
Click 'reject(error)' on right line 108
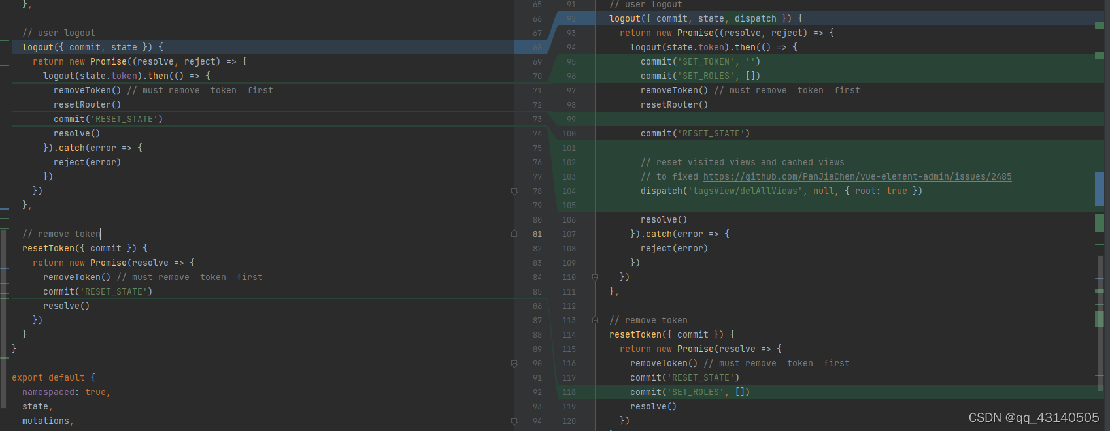pyautogui.click(x=675, y=248)
